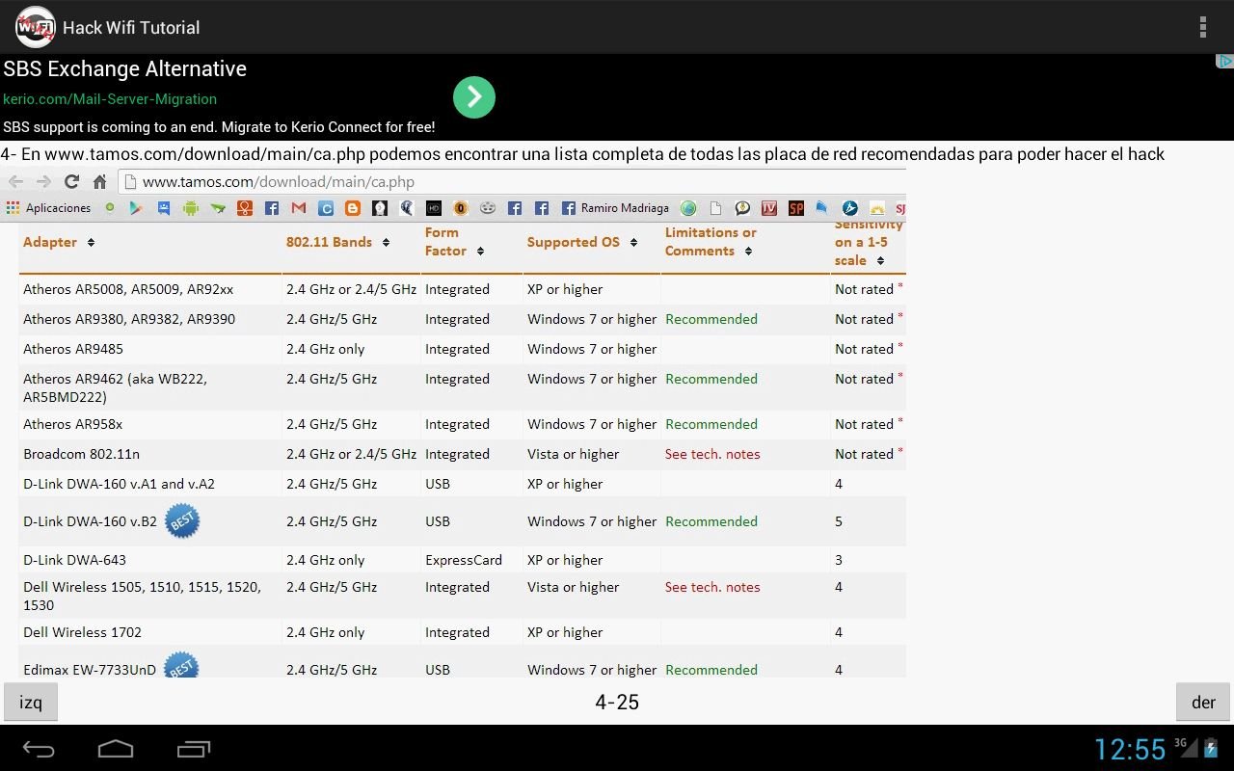Click Vista or higher in the Broadcom row
Viewport: 1234px width, 771px height.
click(x=574, y=454)
